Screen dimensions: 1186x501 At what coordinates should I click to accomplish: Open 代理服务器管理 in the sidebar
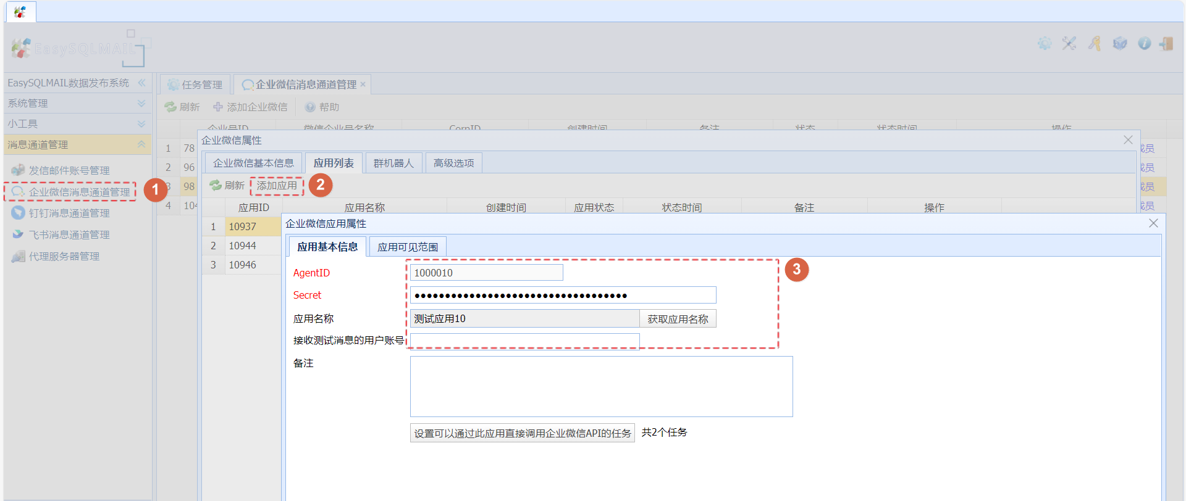point(64,256)
